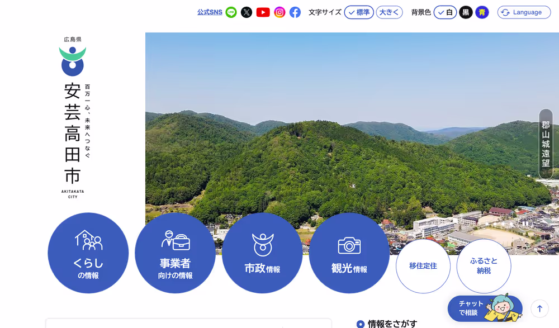Click the 移住定住 circle button
Image resolution: width=559 pixels, height=328 pixels.
coord(423,266)
